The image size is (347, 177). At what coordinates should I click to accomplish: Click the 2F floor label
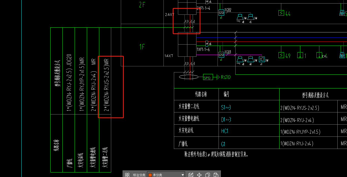[x=142, y=5]
